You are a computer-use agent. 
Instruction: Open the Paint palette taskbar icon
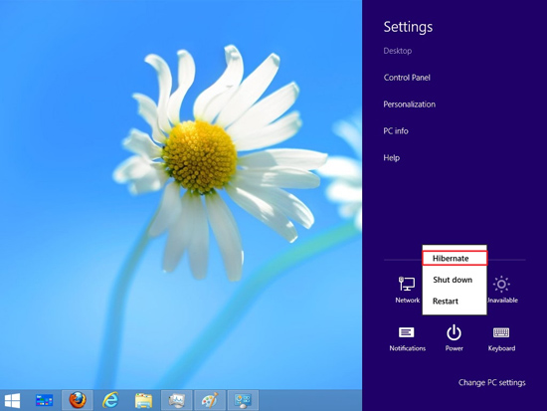(x=210, y=400)
